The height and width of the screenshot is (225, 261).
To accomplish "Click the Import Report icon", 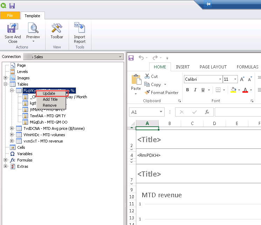I will click(x=80, y=28).
